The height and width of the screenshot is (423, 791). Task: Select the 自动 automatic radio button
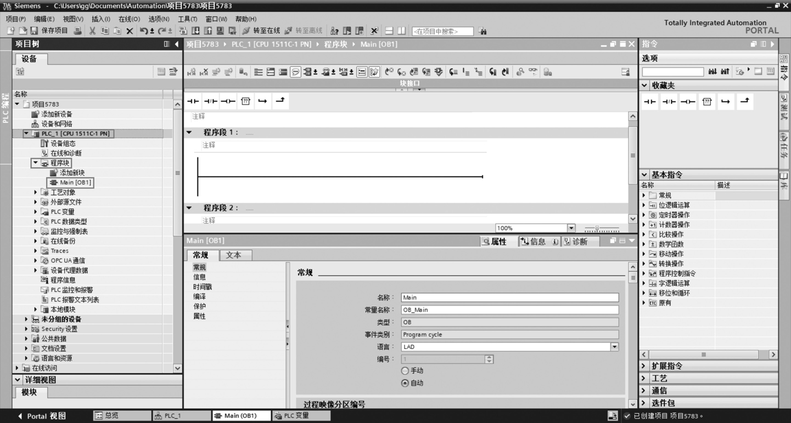click(405, 383)
